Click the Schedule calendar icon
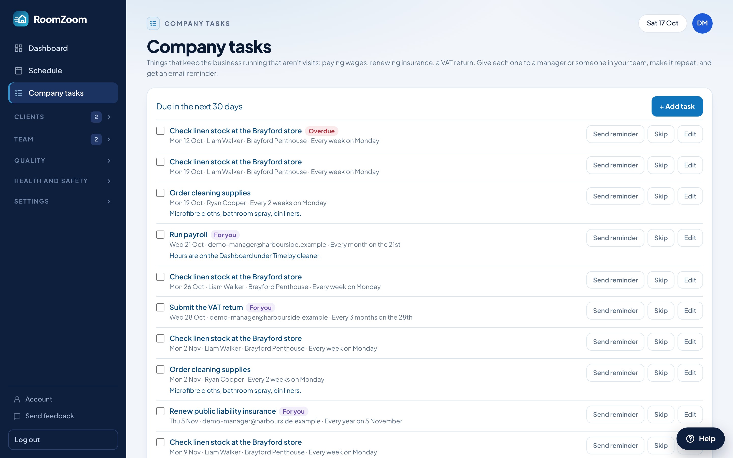733x458 pixels. coord(19,70)
